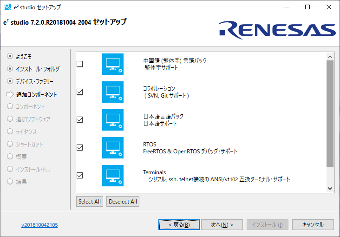
Task: Click the scroll down arrow in list
Action: coord(330,189)
